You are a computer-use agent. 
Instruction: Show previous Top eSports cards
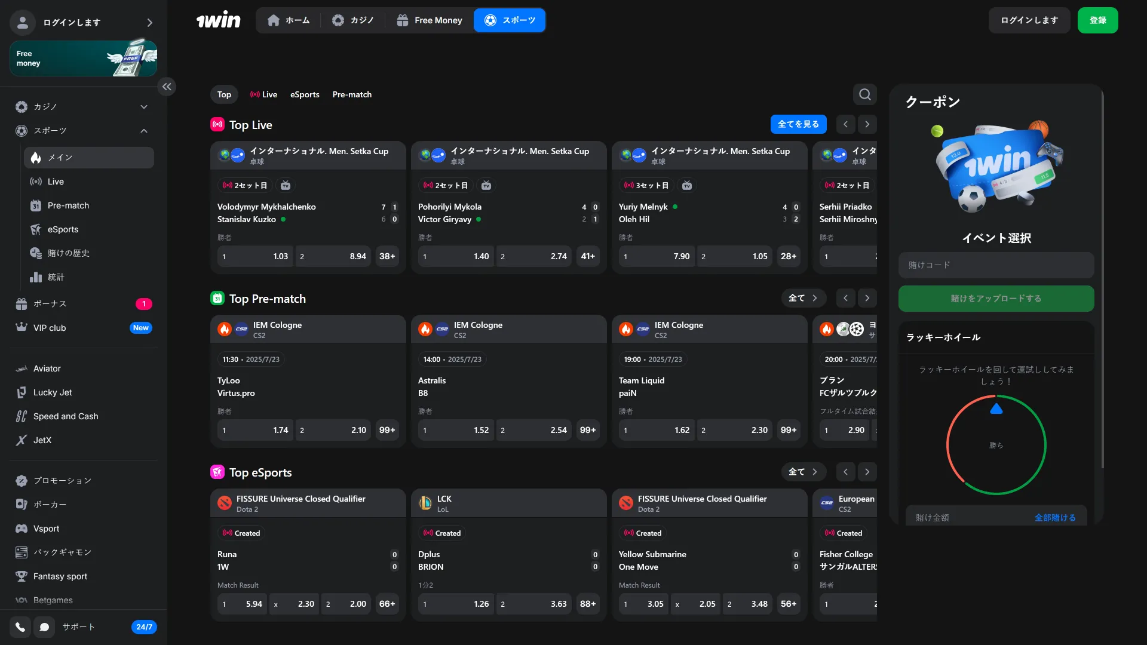pyautogui.click(x=845, y=472)
